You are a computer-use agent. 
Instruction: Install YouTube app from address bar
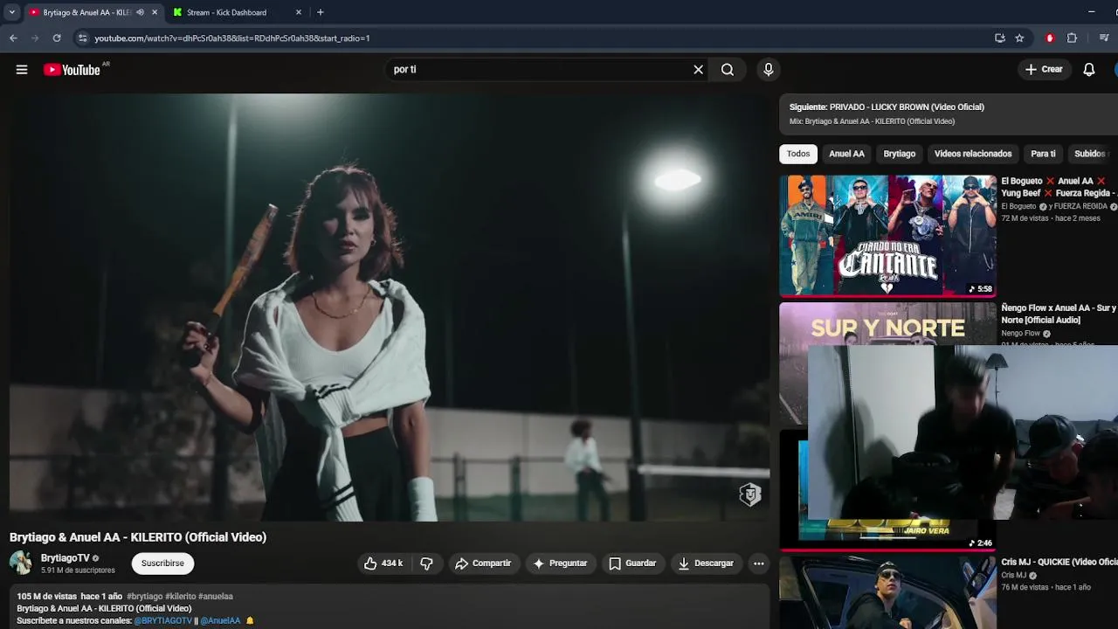tap(1000, 38)
